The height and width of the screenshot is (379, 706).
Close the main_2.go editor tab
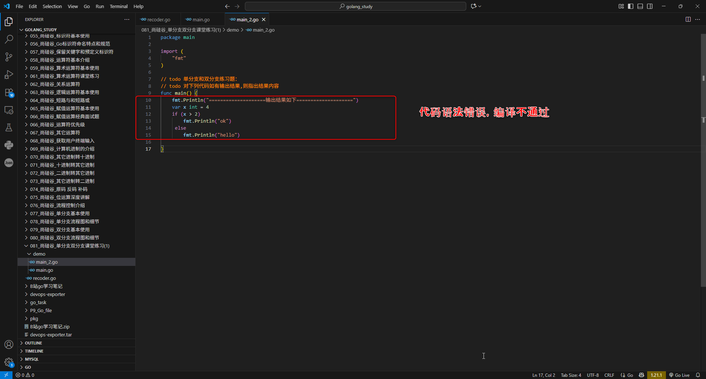[264, 19]
